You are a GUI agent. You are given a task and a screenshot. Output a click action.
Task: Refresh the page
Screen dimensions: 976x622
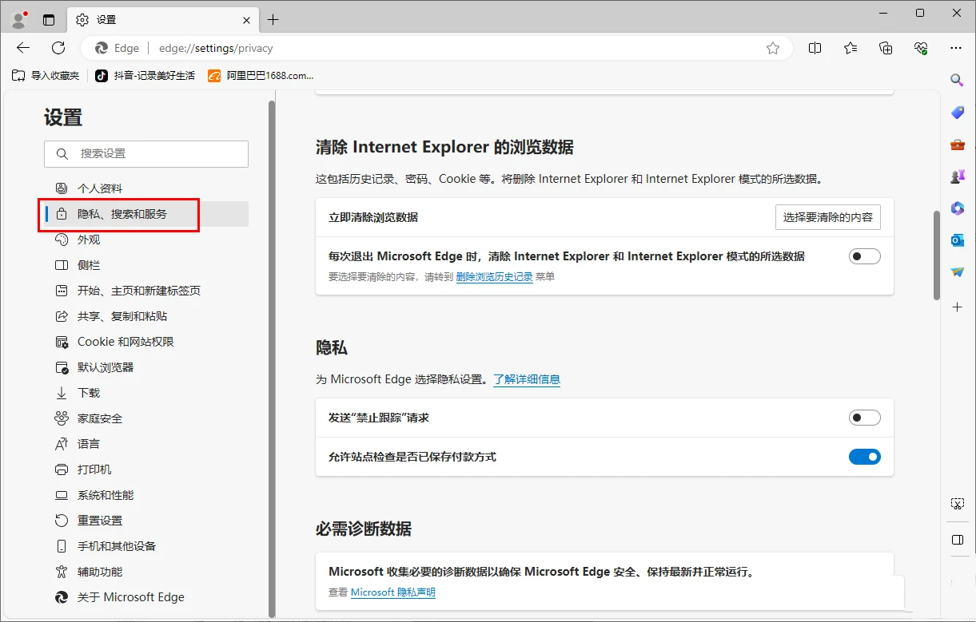tap(58, 48)
